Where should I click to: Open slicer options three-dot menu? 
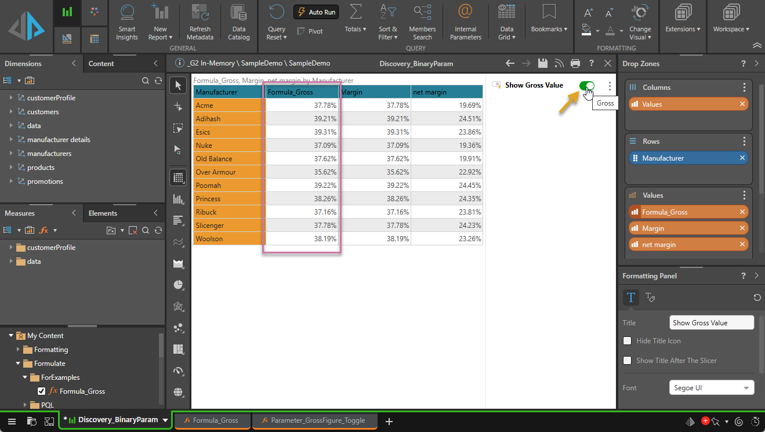pos(610,86)
